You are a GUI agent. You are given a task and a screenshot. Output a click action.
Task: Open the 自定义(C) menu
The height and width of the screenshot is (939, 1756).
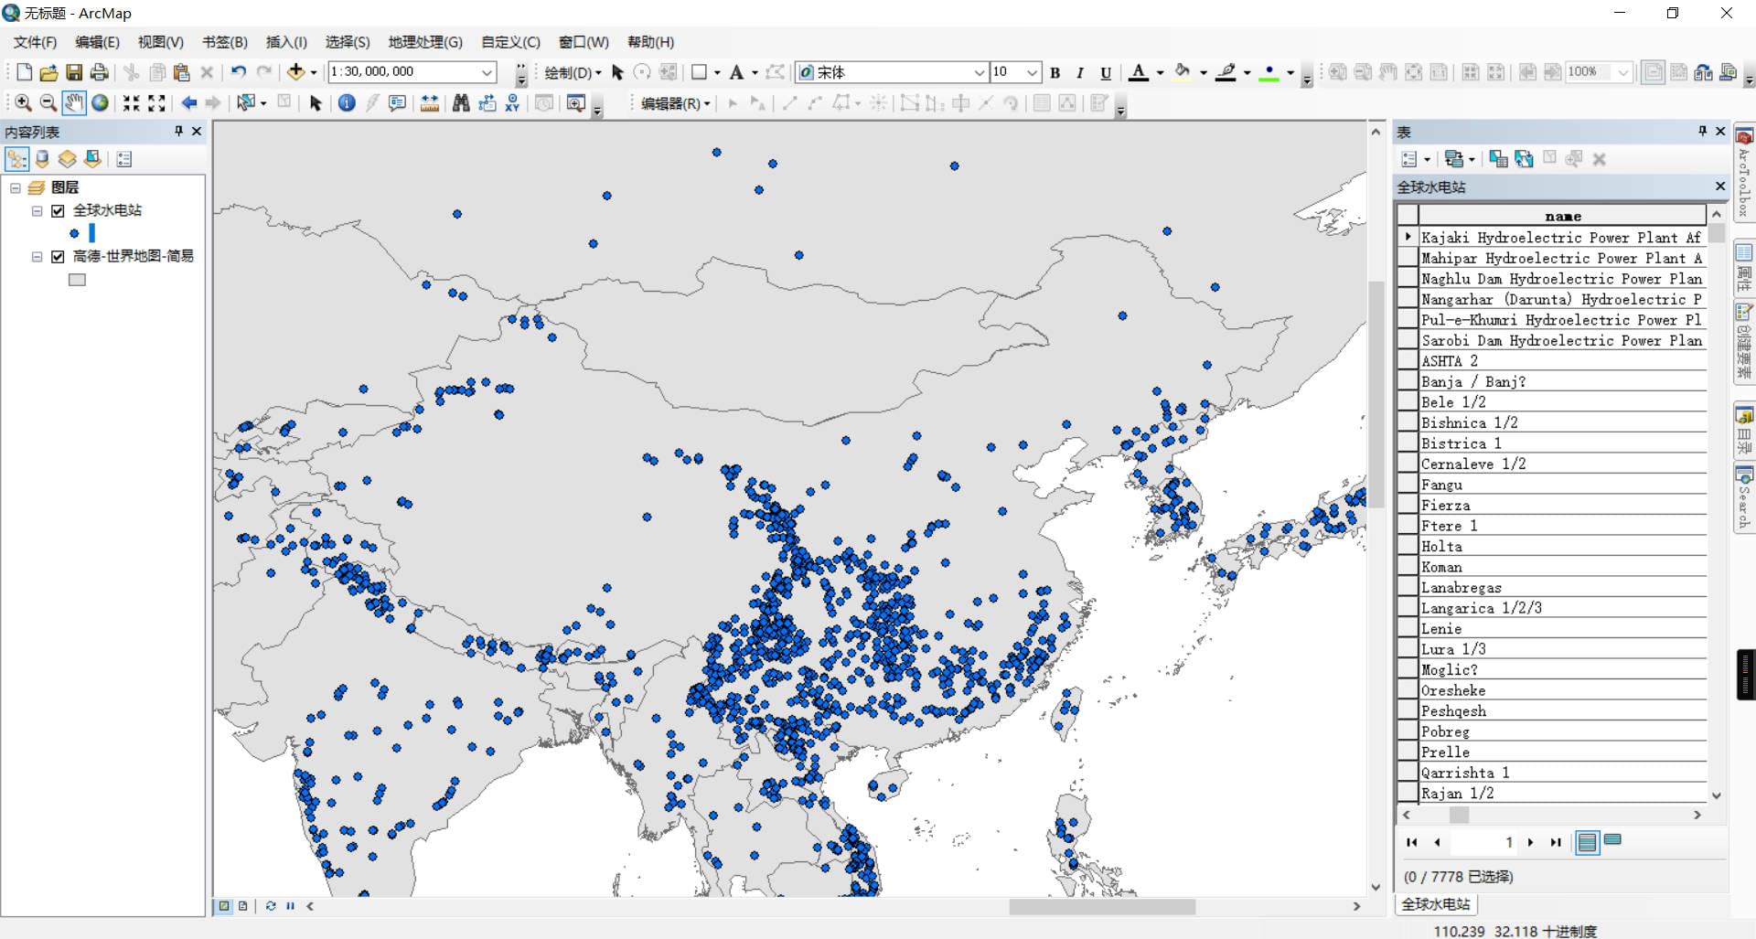pos(510,42)
